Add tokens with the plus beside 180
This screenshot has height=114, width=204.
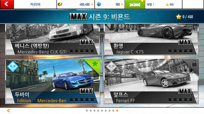(x=122, y=4)
